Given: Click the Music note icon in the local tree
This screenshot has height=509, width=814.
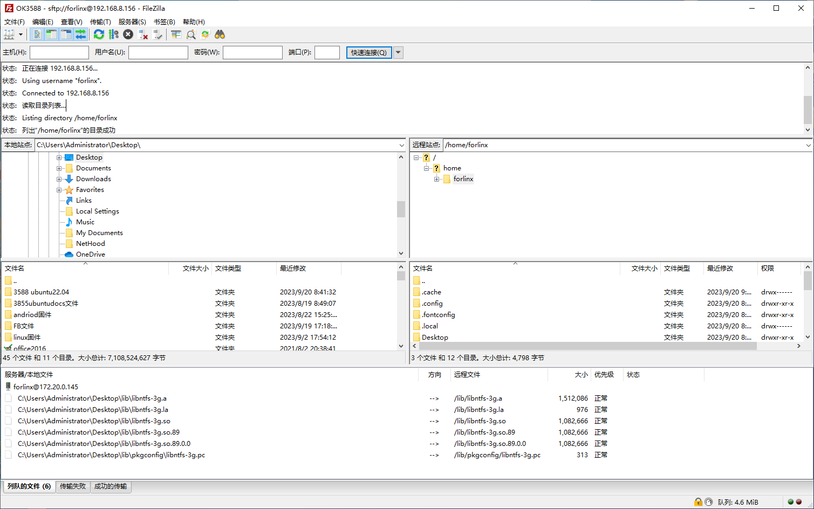Looking at the screenshot, I should pyautogui.click(x=69, y=222).
